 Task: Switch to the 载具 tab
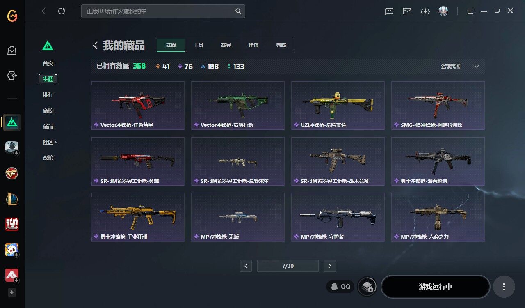[226, 45]
